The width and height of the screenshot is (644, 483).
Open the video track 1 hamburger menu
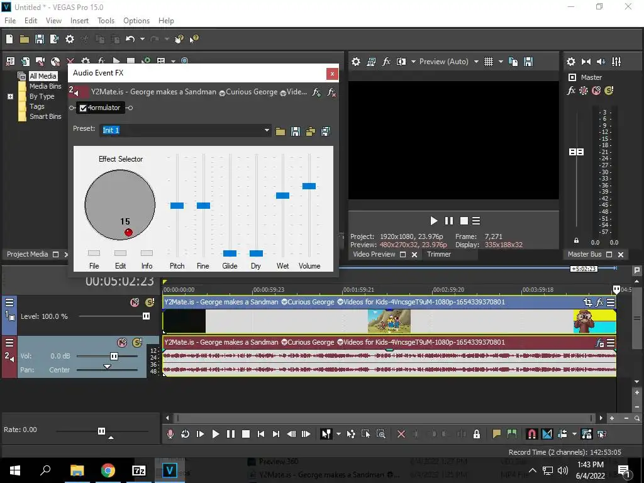coord(9,303)
